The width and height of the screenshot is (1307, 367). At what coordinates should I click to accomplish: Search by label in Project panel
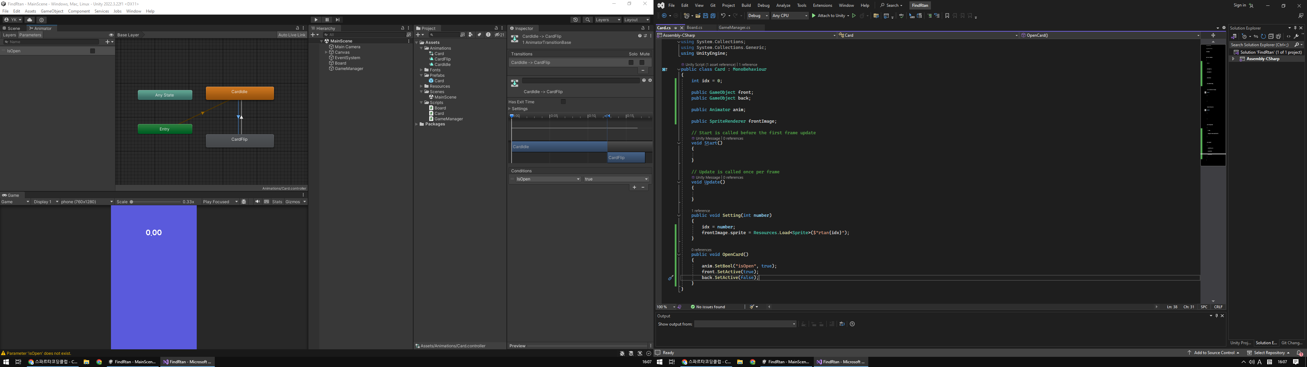[x=479, y=35]
